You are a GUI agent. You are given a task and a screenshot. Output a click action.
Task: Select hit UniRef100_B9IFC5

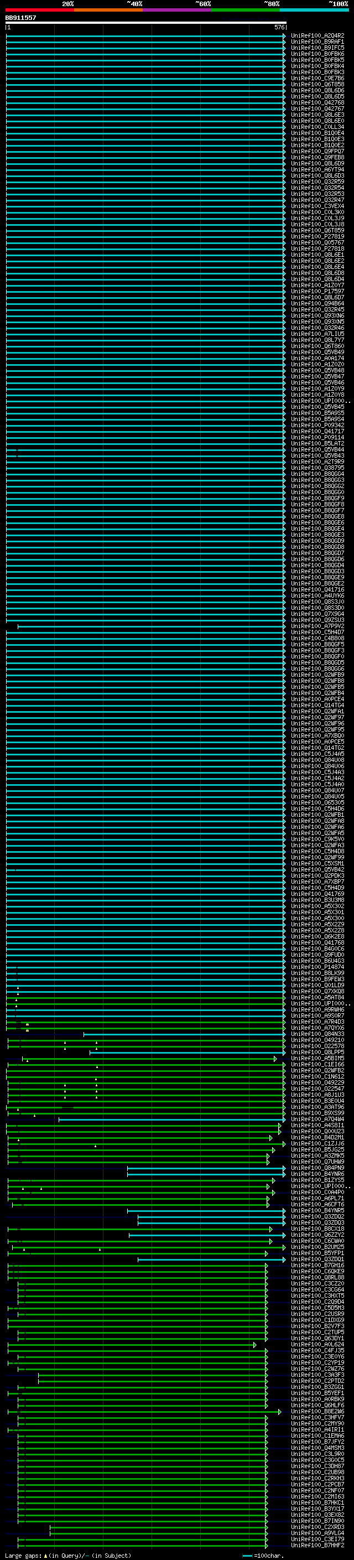pos(317,48)
